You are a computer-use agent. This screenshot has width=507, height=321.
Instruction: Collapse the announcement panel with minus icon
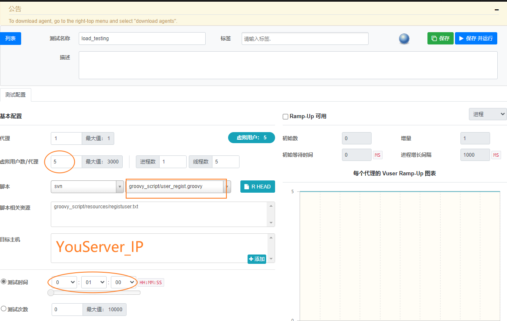pos(496,9)
